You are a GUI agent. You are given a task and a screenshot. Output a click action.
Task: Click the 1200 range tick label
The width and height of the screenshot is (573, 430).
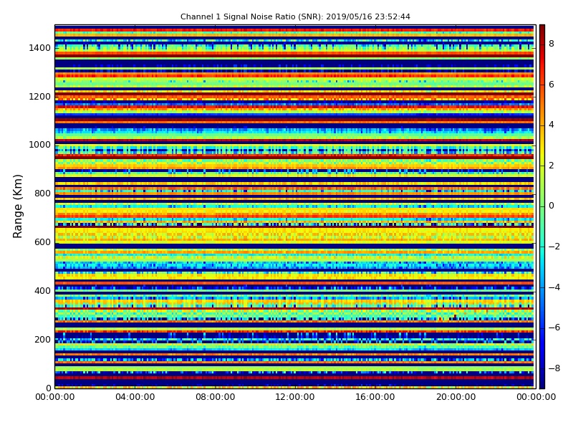[40, 97]
